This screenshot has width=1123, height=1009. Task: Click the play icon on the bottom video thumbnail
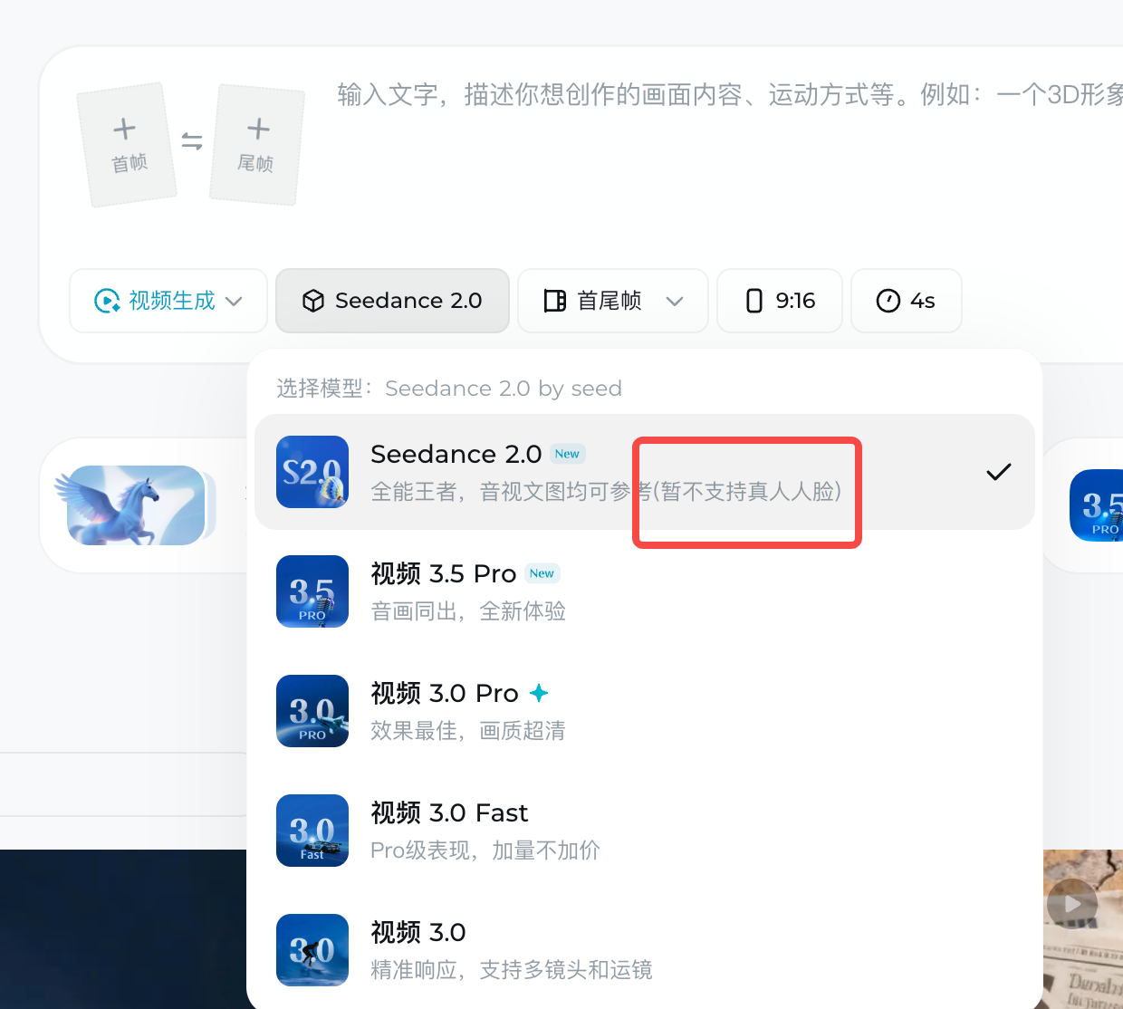click(x=1072, y=903)
